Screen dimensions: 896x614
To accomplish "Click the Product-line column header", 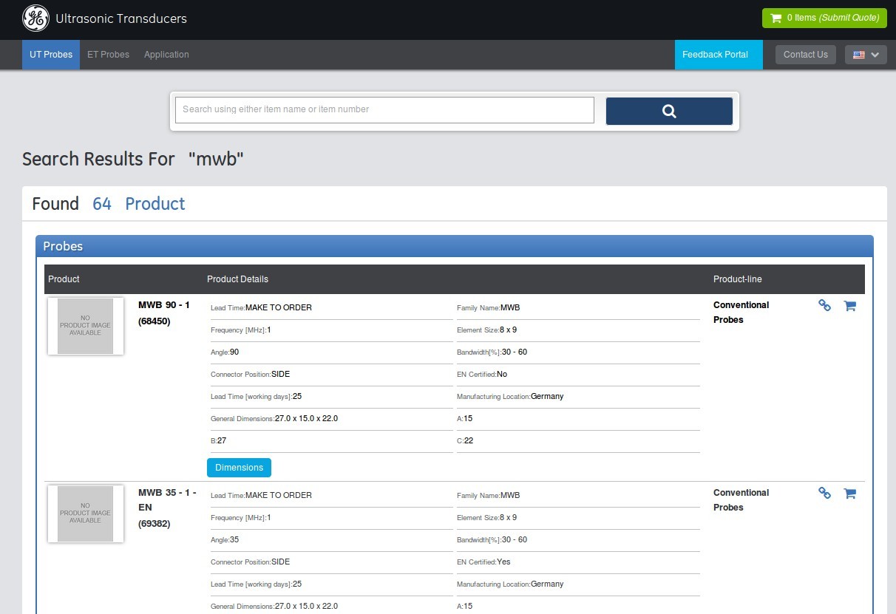I will [x=737, y=279].
